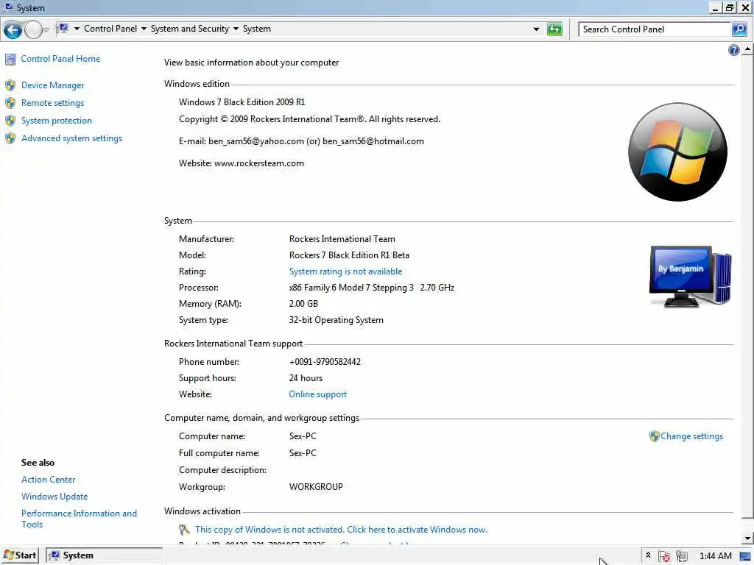This screenshot has height=565, width=754.
Task: Click the scrollbar down arrow
Action: pyautogui.click(x=747, y=538)
